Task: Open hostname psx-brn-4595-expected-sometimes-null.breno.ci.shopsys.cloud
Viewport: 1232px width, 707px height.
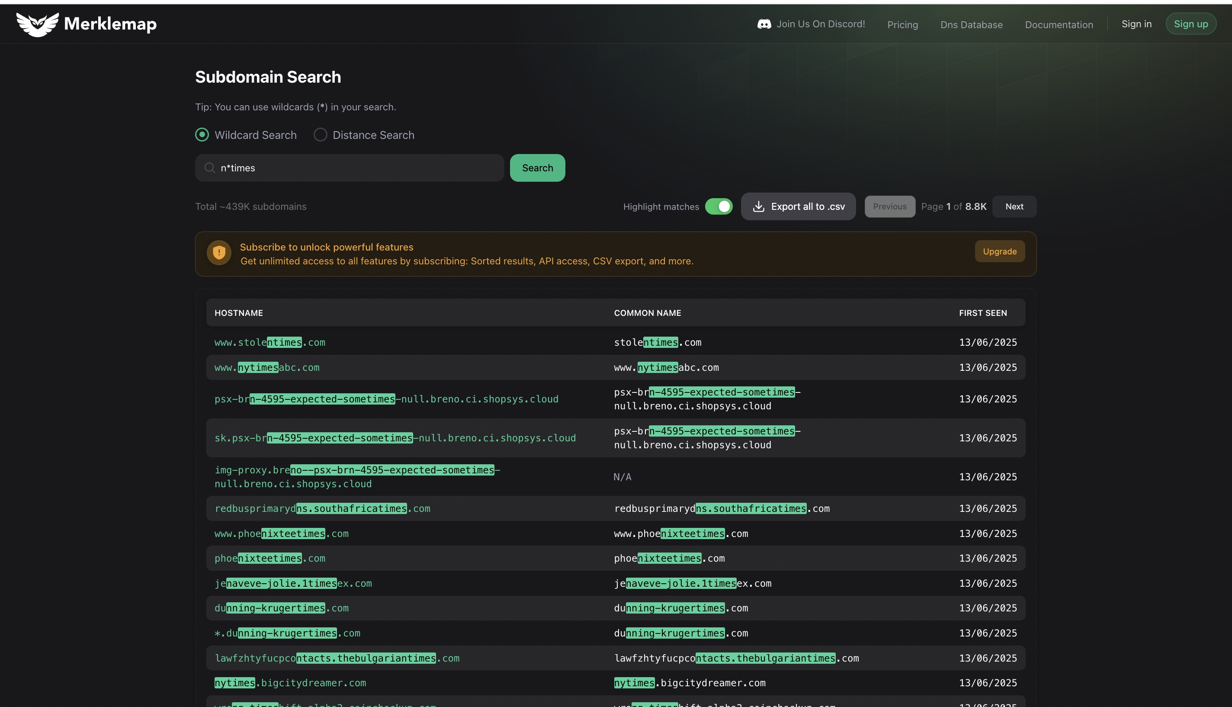Action: [386, 398]
